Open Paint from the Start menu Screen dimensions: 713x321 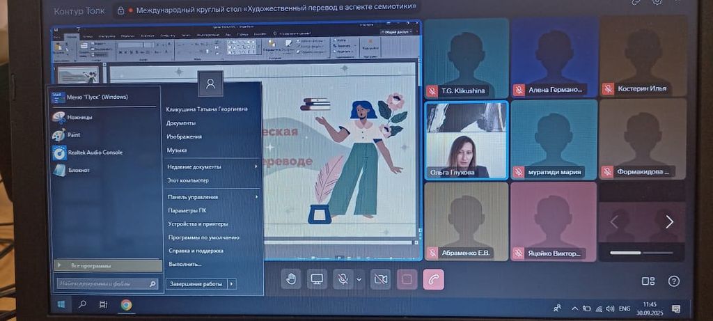coord(74,134)
